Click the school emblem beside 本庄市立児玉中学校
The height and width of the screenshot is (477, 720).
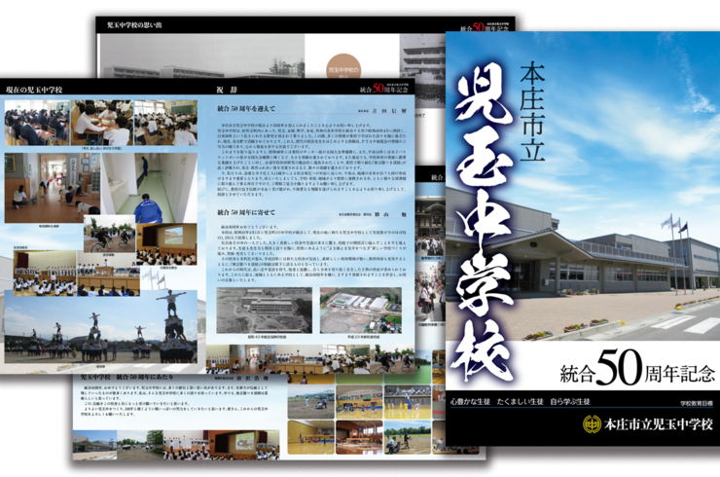click(592, 424)
